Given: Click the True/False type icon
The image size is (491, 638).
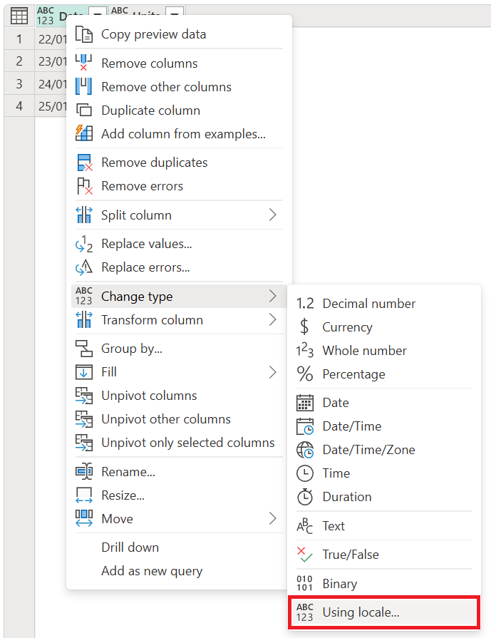Looking at the screenshot, I should tap(305, 554).
